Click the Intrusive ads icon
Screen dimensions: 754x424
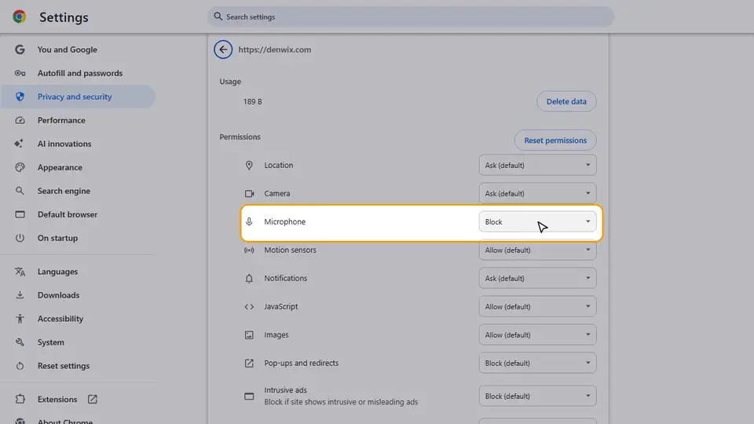pyautogui.click(x=249, y=396)
